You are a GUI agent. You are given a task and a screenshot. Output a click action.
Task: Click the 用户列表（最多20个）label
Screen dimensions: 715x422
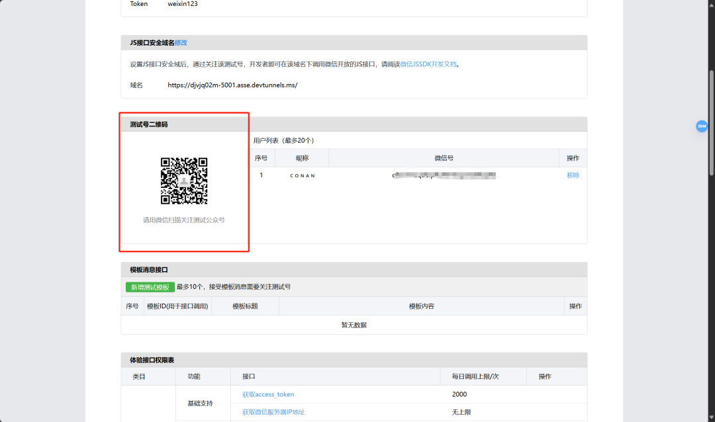tap(283, 140)
